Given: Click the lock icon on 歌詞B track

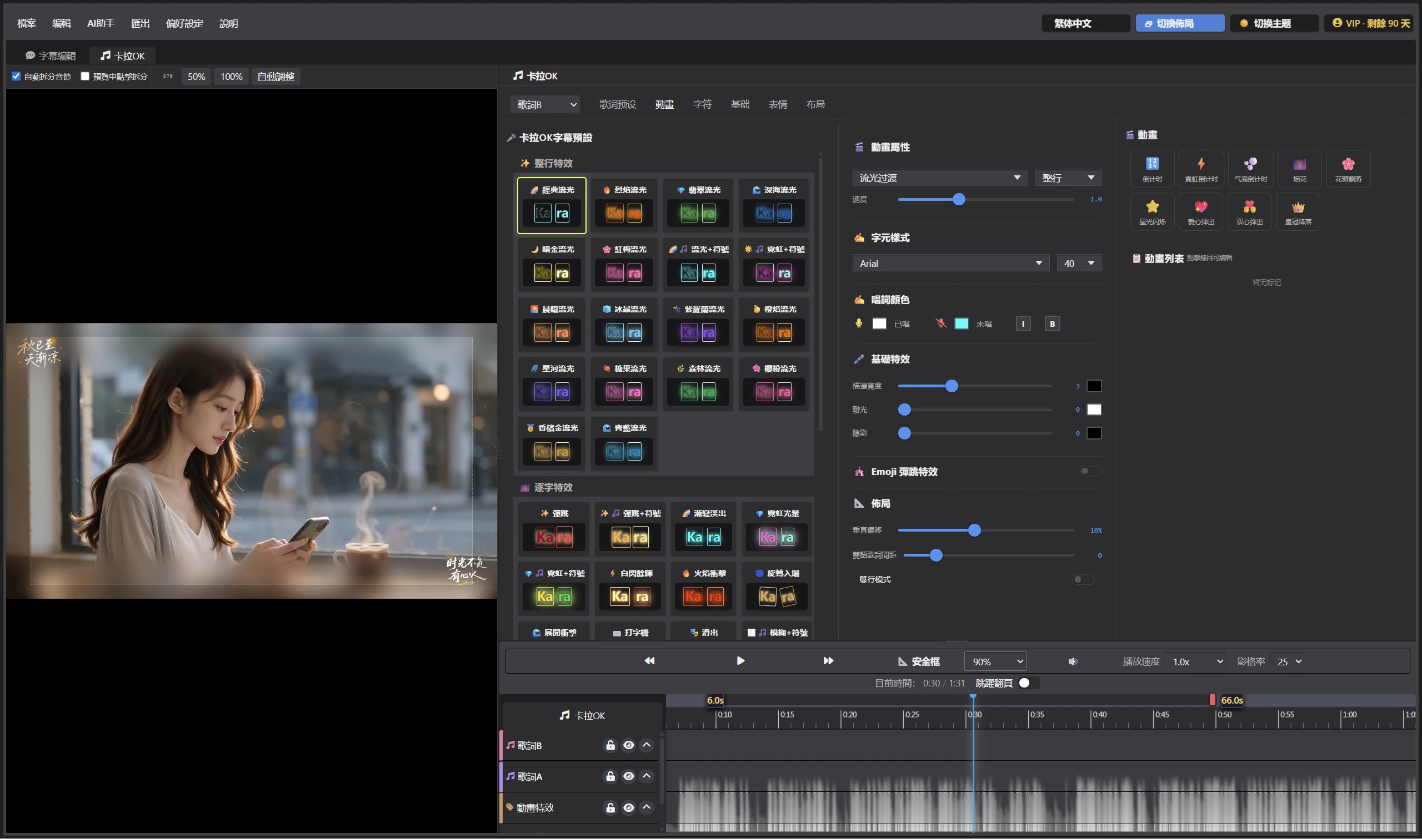Looking at the screenshot, I should click(610, 745).
